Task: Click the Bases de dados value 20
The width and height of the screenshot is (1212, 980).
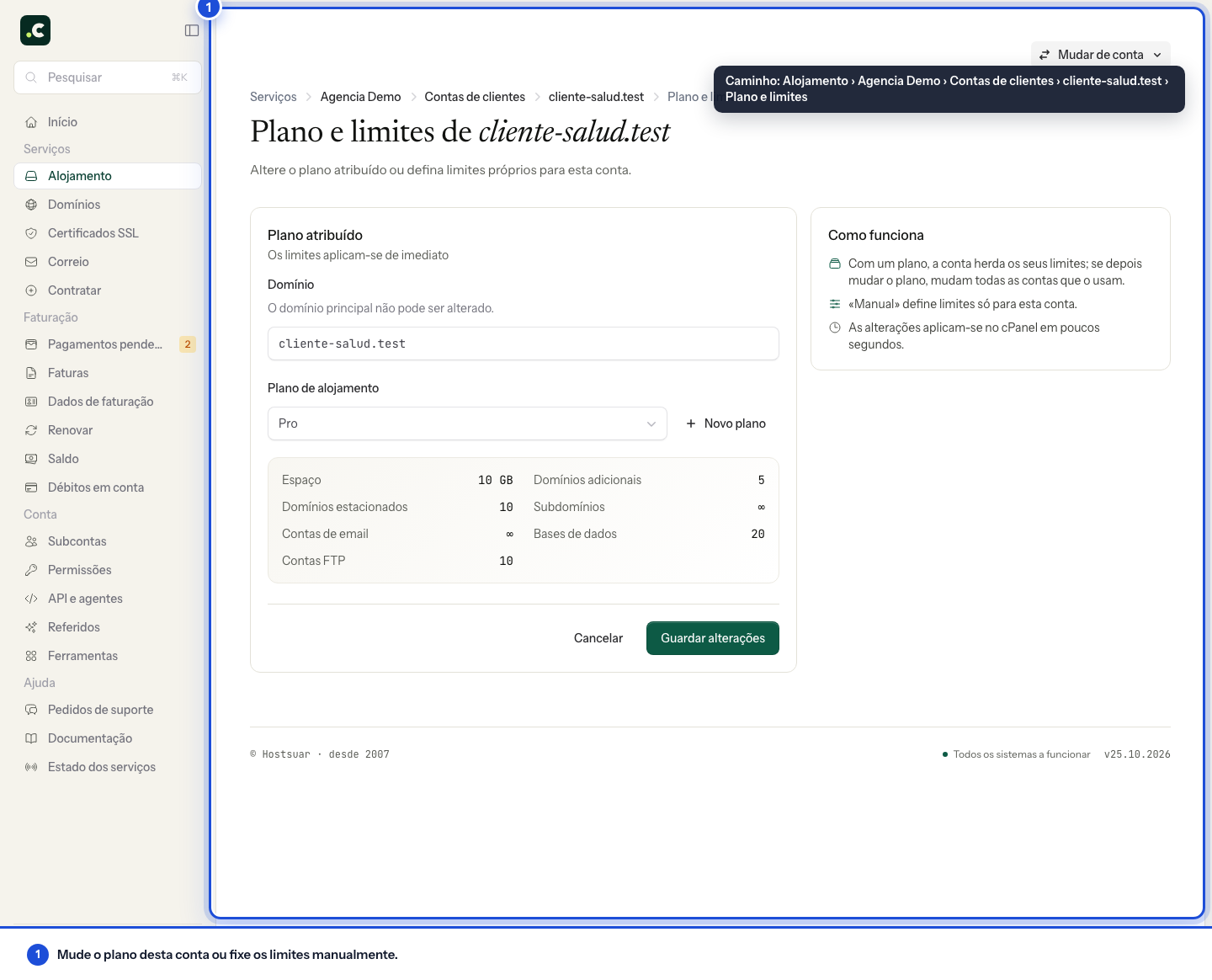Action: tap(757, 534)
